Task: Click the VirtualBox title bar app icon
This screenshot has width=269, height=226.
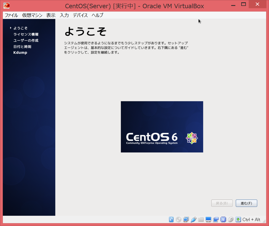Action: pos(7,6)
